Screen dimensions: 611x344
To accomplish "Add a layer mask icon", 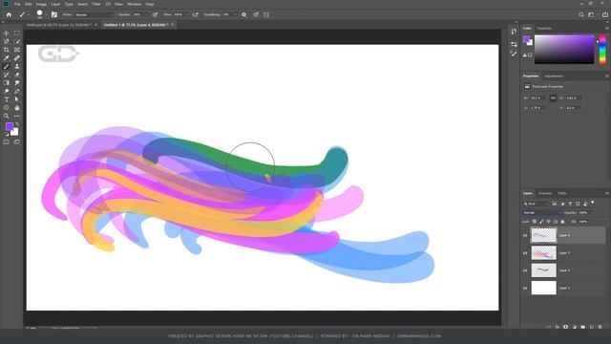I will click(x=566, y=327).
